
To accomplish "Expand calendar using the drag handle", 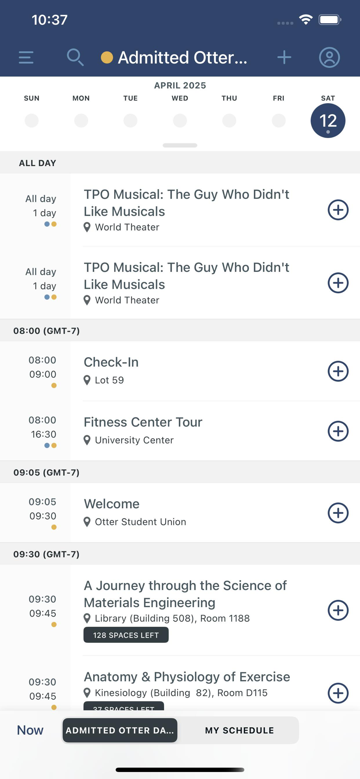I will [x=180, y=145].
